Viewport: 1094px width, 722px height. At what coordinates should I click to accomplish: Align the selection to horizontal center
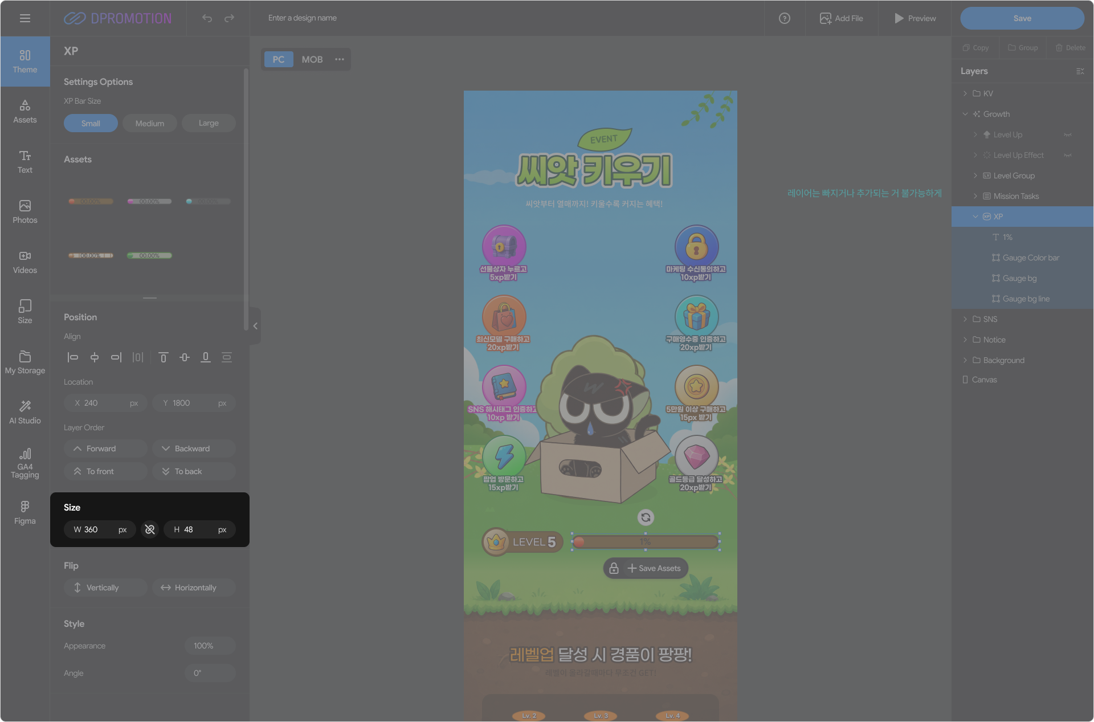tap(95, 357)
